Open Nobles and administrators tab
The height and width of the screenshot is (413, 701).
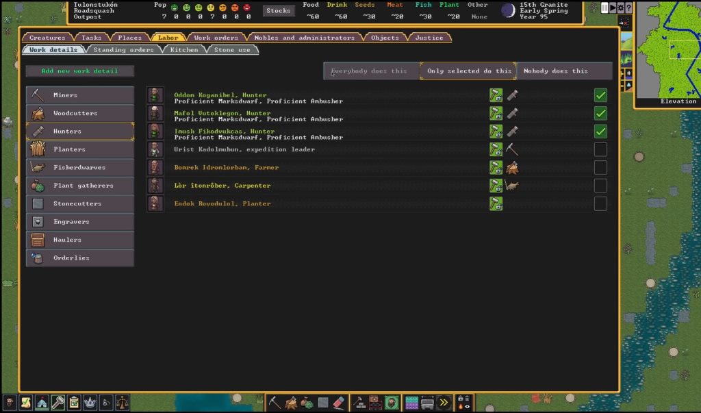pos(305,38)
